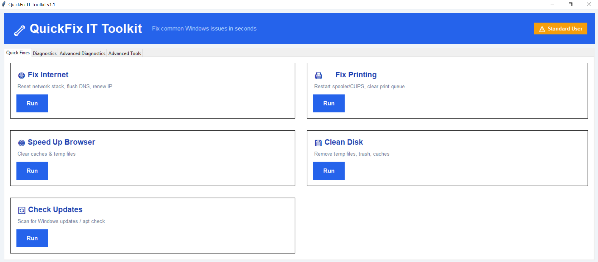
Task: Click the refresh icon beside Check Updates
Action: pyautogui.click(x=22, y=210)
